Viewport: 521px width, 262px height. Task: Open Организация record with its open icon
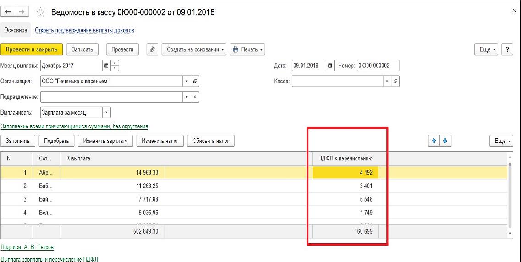click(x=195, y=81)
